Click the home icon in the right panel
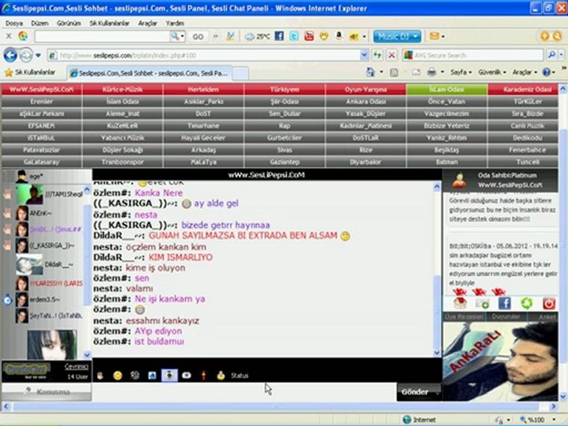 tap(460, 303)
